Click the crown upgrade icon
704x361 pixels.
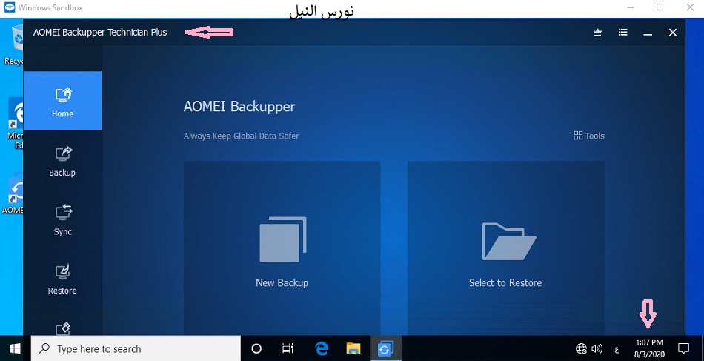pos(598,33)
